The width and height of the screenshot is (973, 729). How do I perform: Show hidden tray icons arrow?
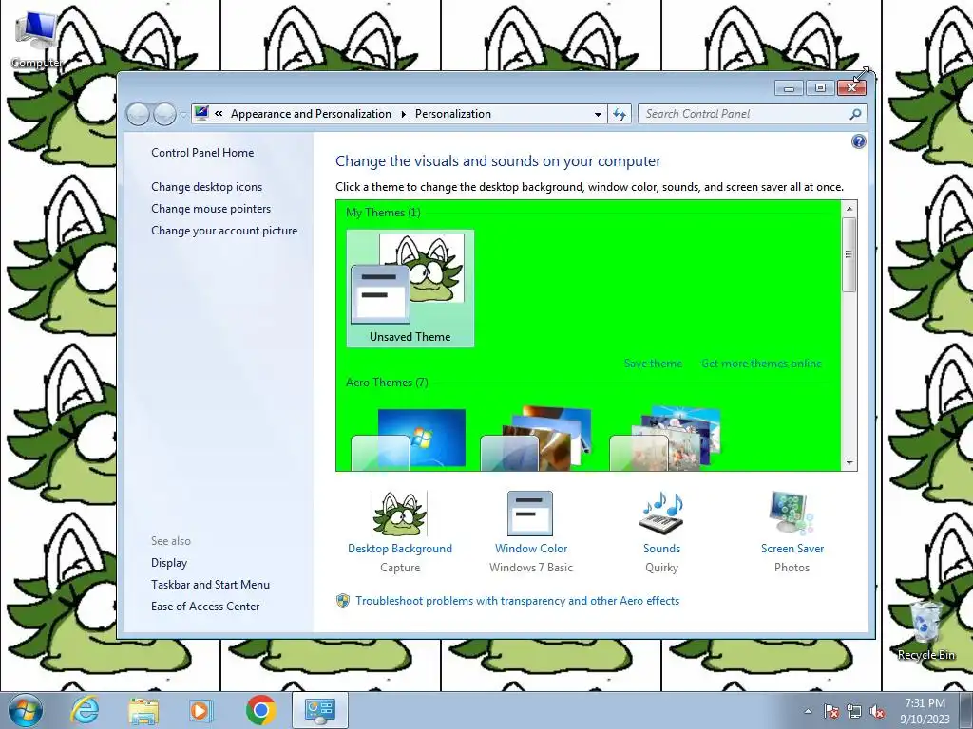point(808,712)
